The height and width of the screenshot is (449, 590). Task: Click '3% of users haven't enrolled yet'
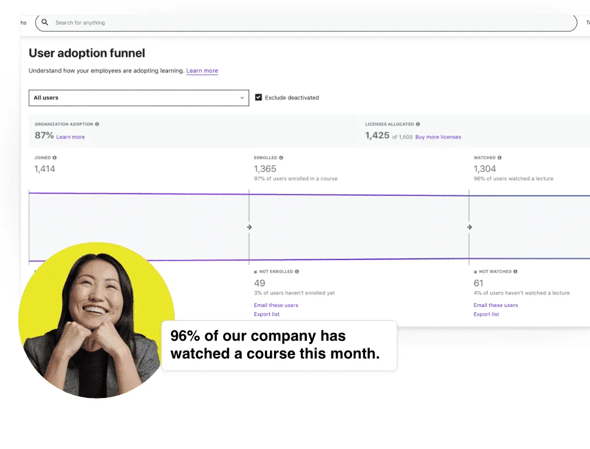(294, 293)
